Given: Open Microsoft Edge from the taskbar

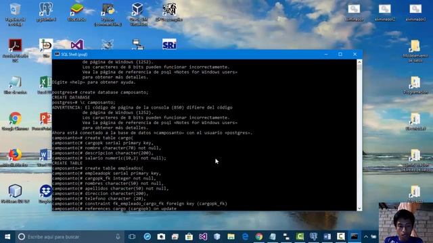Looking at the screenshot, I should (x=245, y=237).
